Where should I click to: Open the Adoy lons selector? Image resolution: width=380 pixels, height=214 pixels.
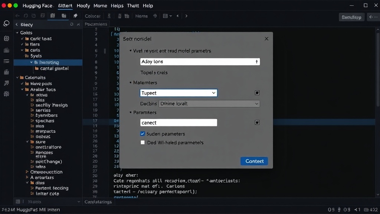pyautogui.click(x=200, y=62)
